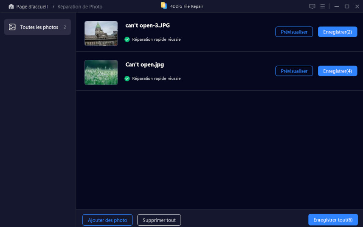Open the feedback chat icon in the title bar
This screenshot has height=227, width=363.
click(x=312, y=6)
